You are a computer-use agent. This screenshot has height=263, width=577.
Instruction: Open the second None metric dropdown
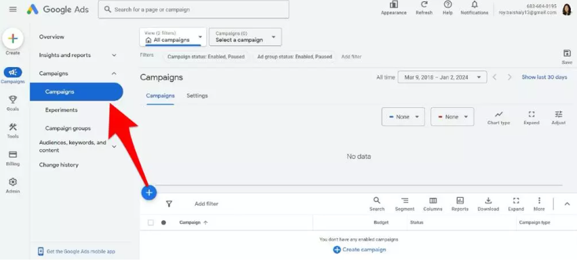click(452, 117)
